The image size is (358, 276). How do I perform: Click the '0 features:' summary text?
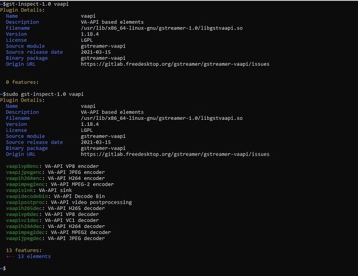click(23, 82)
